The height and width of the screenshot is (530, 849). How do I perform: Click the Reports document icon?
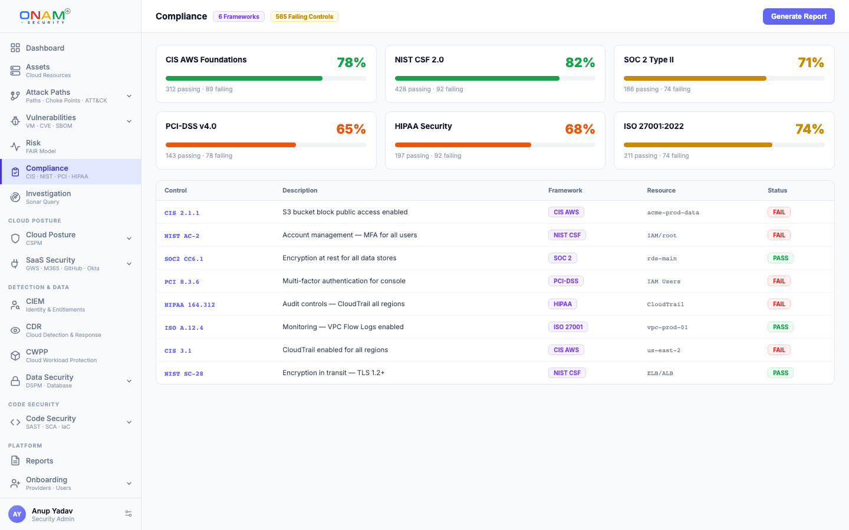pos(15,461)
